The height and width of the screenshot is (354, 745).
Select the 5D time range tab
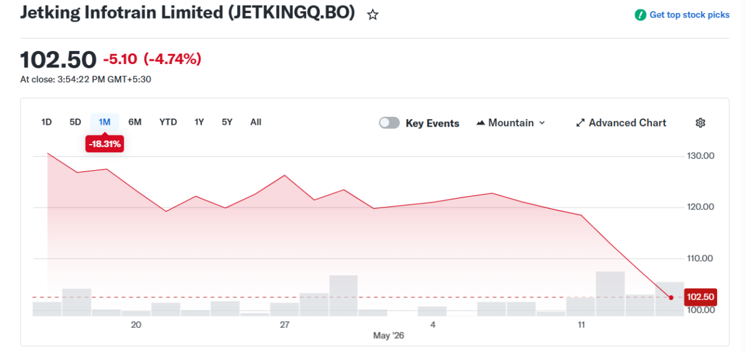tap(75, 122)
